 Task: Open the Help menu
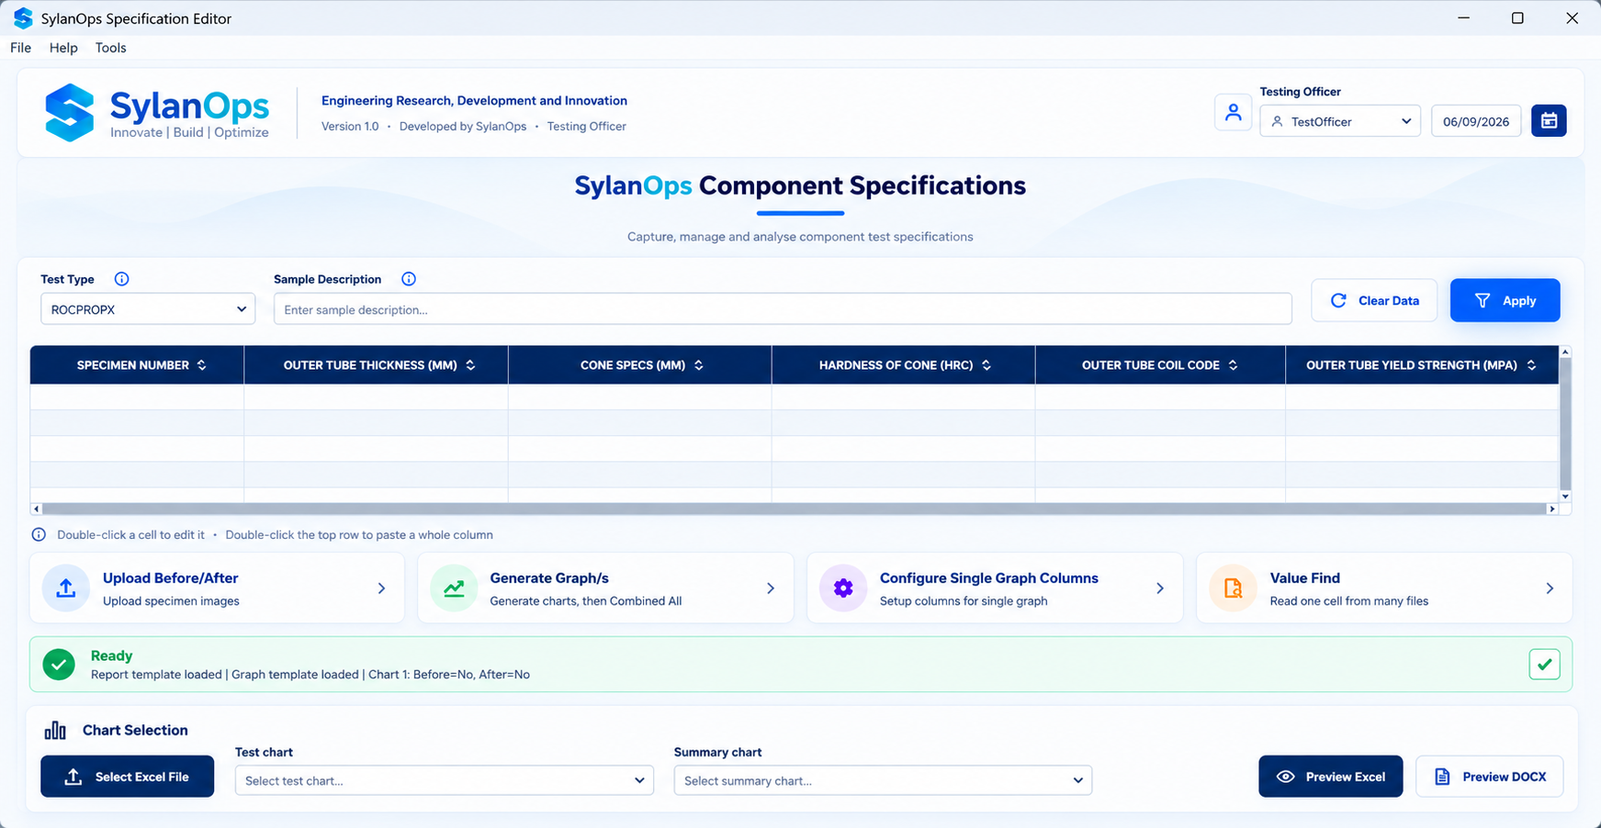63,48
